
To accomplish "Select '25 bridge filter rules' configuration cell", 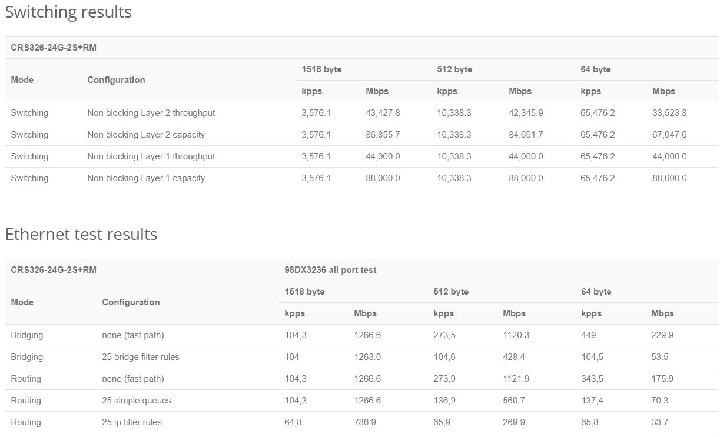I will (x=141, y=357).
